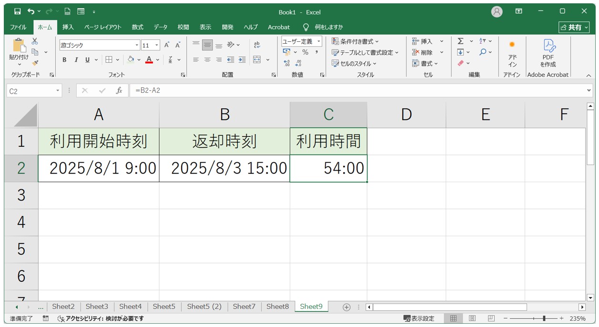Apply the Borders icon

pos(109,60)
